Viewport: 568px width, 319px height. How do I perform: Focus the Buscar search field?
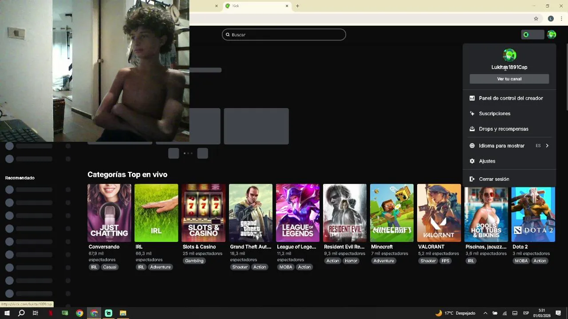click(x=284, y=35)
